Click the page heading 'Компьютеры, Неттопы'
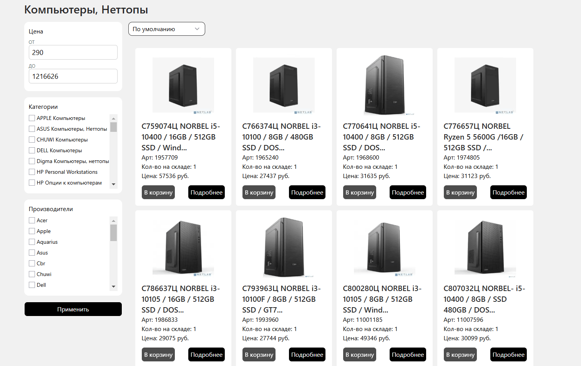 (86, 10)
